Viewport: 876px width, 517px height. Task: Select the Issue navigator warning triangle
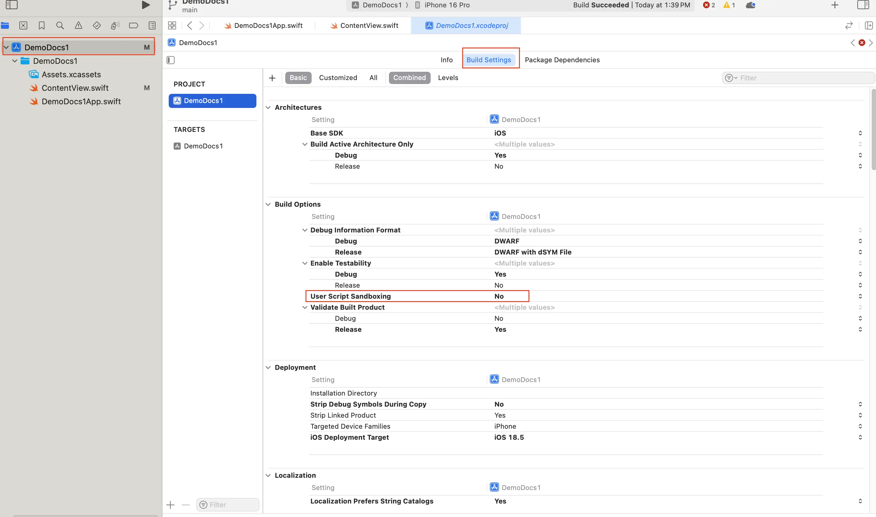[79, 25]
